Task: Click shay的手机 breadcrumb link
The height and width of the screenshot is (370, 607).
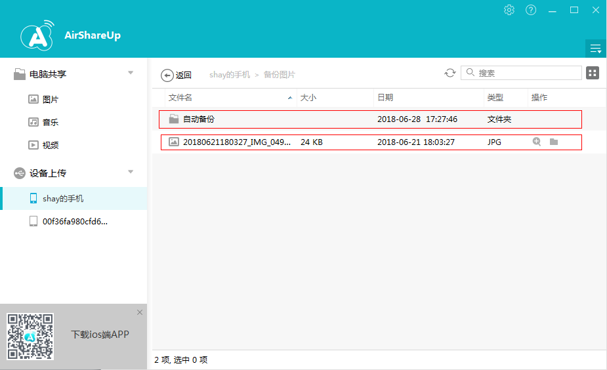Action: 230,75
